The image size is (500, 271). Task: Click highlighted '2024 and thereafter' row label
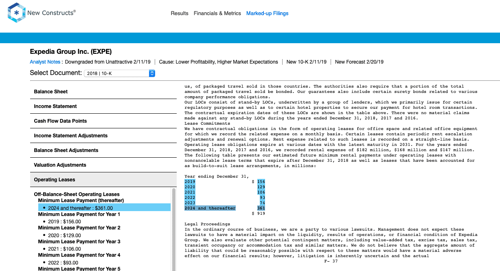(210, 208)
